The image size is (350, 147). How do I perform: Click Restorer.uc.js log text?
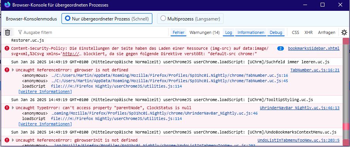click(x=27, y=41)
